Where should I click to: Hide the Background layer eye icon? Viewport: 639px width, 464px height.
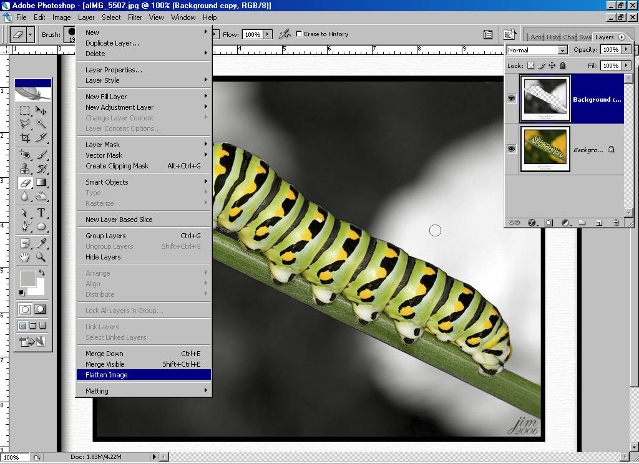(511, 149)
